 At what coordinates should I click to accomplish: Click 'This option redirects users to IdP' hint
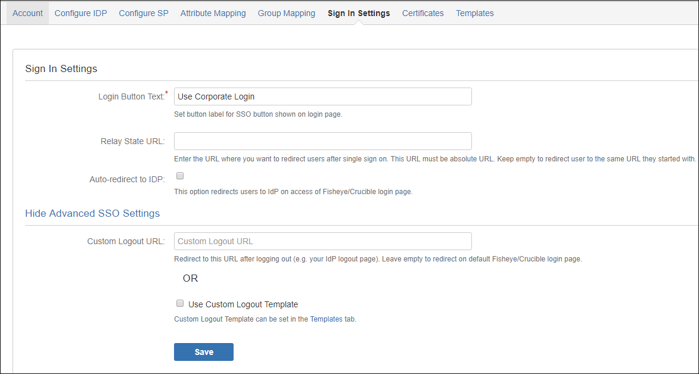click(293, 192)
